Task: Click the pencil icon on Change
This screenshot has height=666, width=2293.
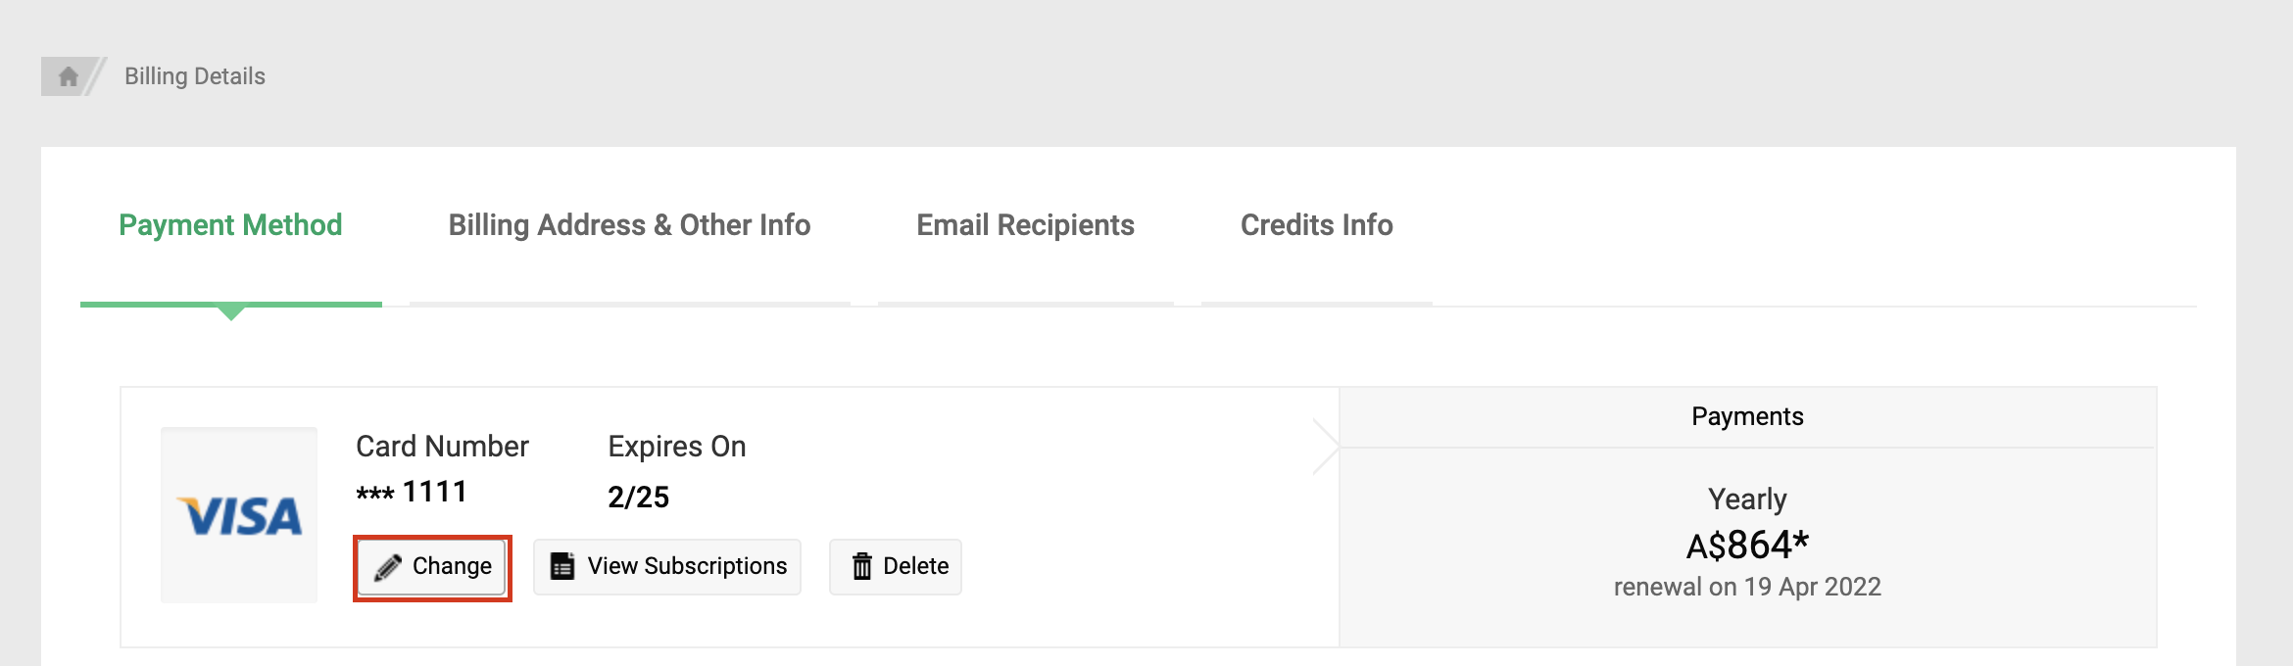Action: click(388, 567)
